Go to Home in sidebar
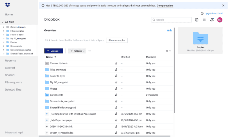Screen dimensions: 229x137 pos(9,14)
